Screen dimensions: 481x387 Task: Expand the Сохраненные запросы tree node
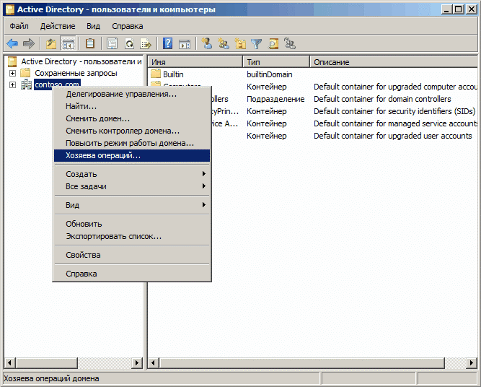(x=12, y=73)
